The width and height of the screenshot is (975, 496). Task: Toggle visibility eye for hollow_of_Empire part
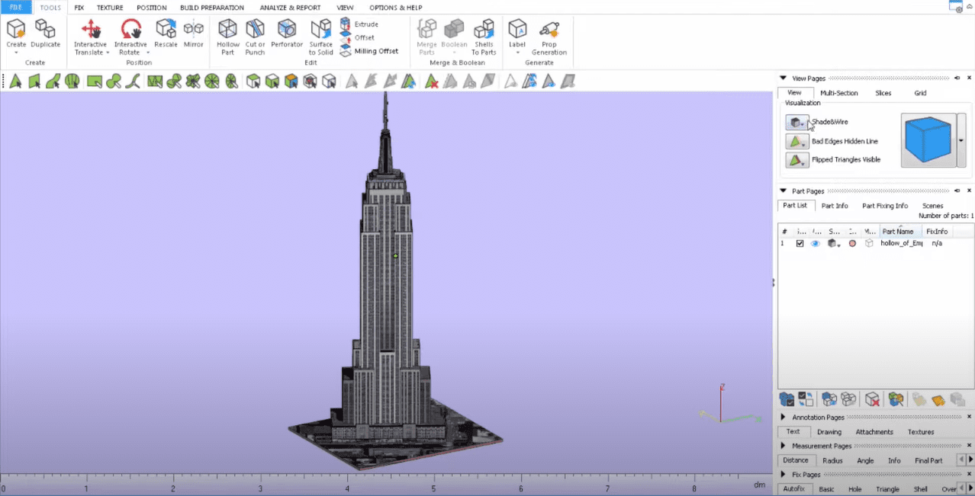coord(815,244)
